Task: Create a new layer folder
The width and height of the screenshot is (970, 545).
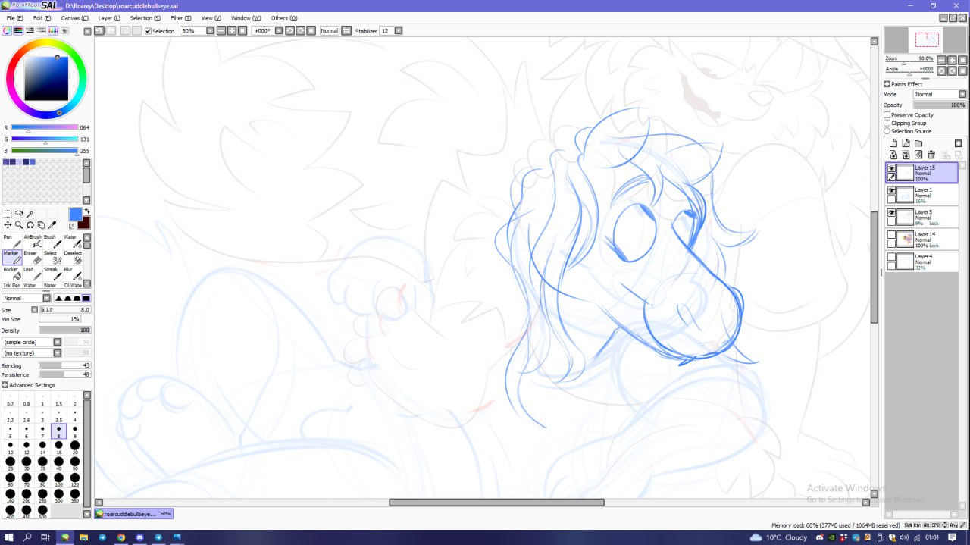Action: pyautogui.click(x=918, y=143)
